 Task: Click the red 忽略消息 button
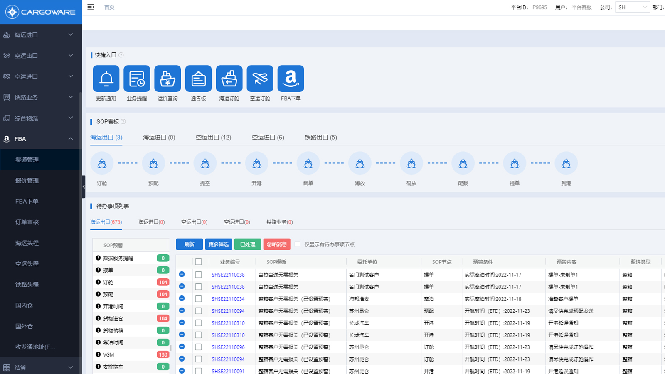[x=276, y=244]
